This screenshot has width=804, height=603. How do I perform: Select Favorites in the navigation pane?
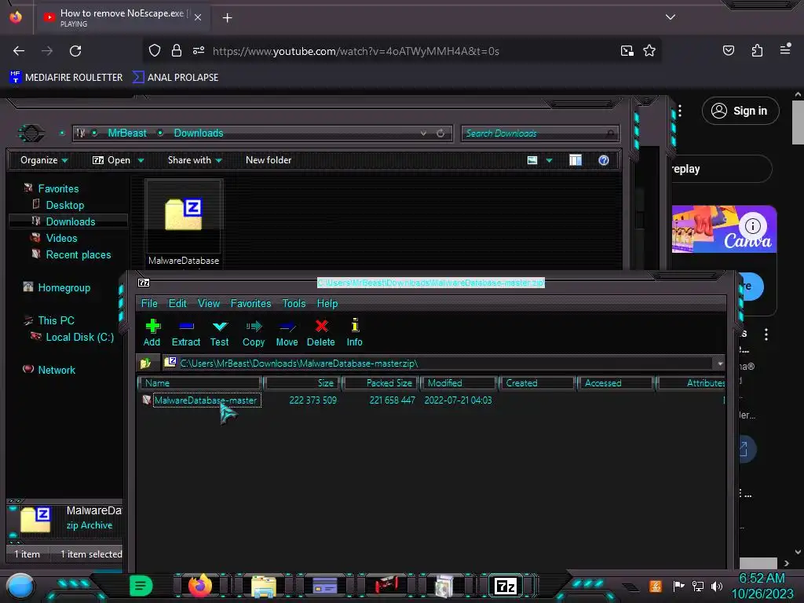tap(58, 188)
